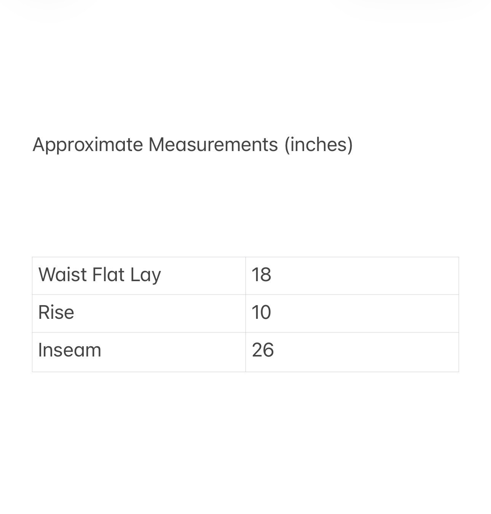
Task: Click the Inseam label cell
Action: (139, 352)
